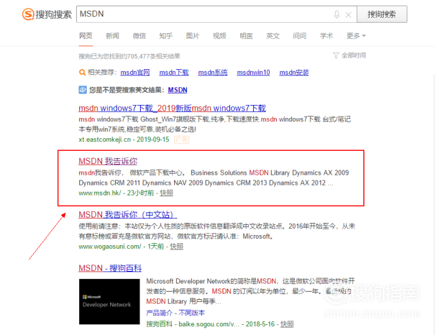
Task: Open the msdn windows7下载 ad result
Action: click(172, 108)
